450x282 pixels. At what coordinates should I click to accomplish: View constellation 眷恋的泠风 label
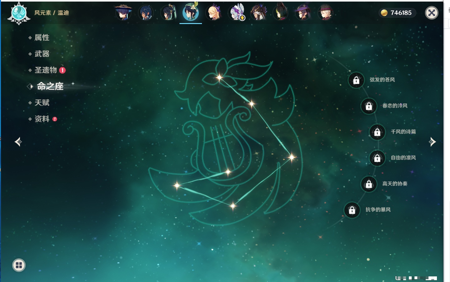click(395, 106)
